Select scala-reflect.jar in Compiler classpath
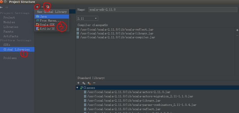This screenshot has height=113, width=239. click(117, 29)
